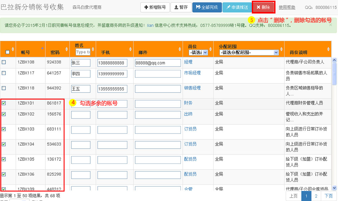Viewport: 338px width, 201px height.
Task: Sort table by 帐号 column
Action: [x=42, y=48]
